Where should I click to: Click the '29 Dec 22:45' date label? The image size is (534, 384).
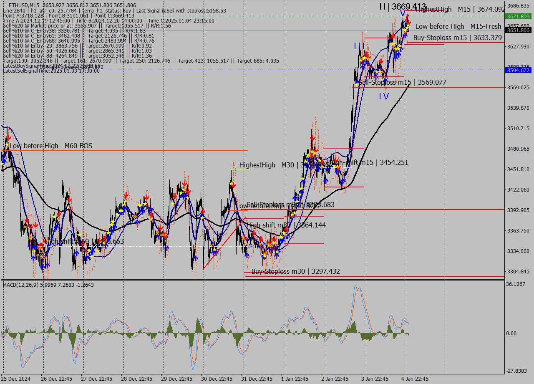(177, 379)
